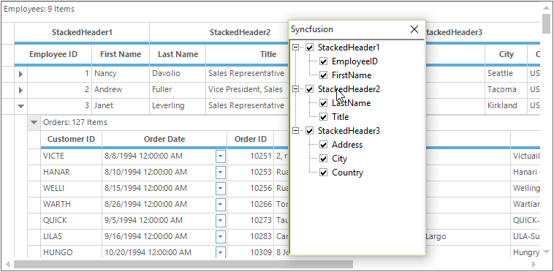Open the date dropdown for HUNGO order
Screen dimensions: 554x272
click(x=221, y=252)
